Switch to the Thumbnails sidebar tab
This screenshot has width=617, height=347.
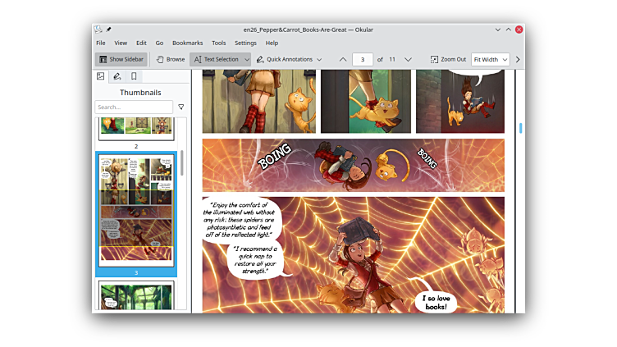pyautogui.click(x=101, y=76)
